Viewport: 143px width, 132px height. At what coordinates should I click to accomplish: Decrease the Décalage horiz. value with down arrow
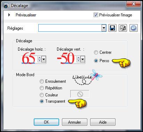point(39,61)
